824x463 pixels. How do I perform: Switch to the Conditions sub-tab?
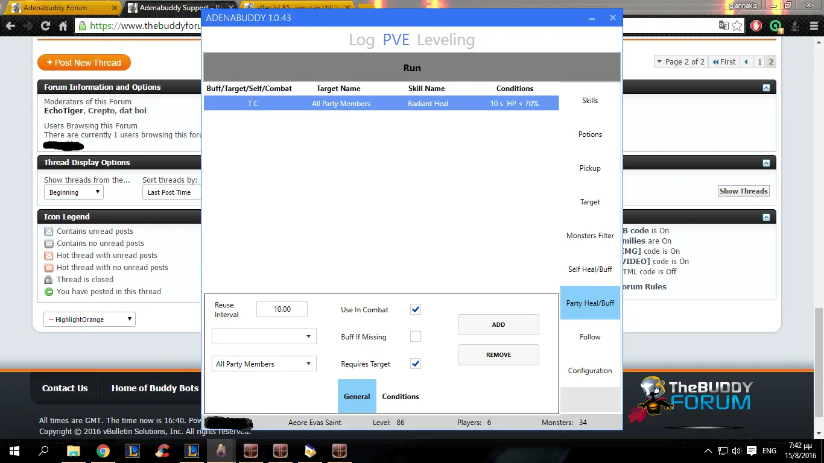[x=401, y=396]
